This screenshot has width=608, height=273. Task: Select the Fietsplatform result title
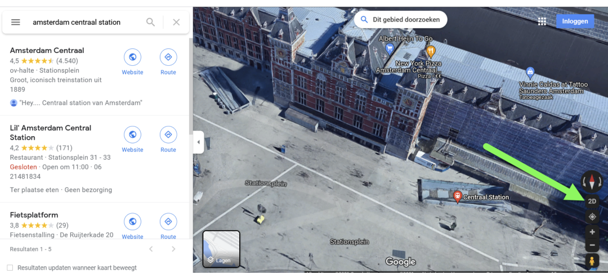[x=34, y=215]
